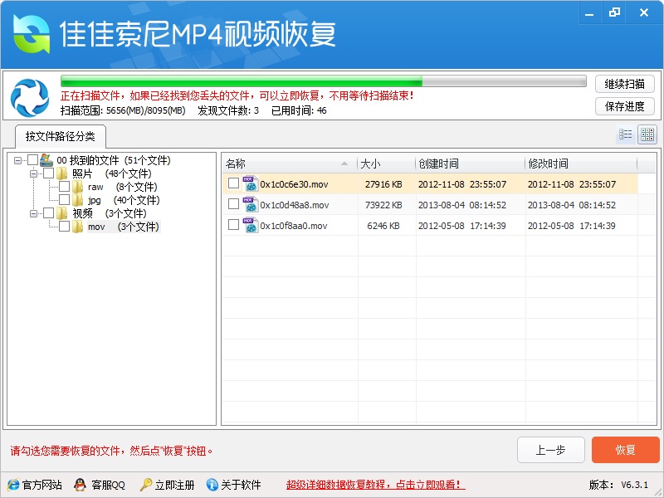The height and width of the screenshot is (498, 664).
Task: Switch to the list view icon
Action: [625, 134]
